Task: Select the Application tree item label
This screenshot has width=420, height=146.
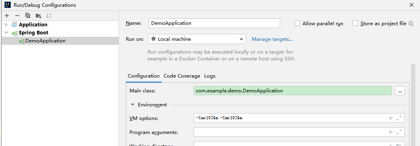Action: [33, 25]
